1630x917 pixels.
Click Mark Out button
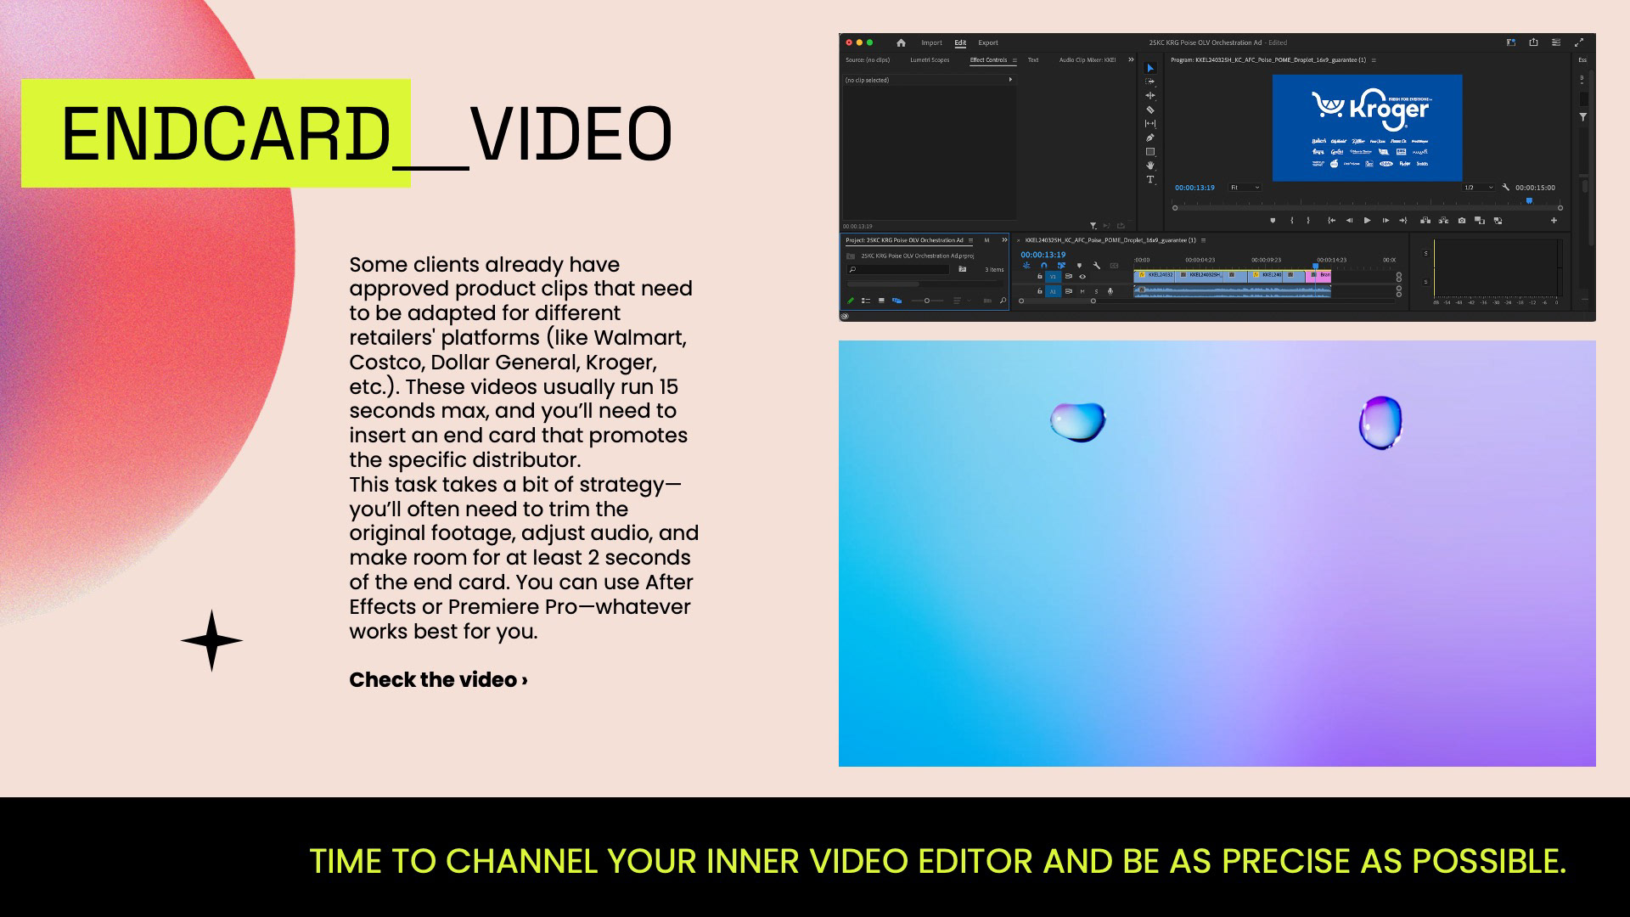point(1308,221)
